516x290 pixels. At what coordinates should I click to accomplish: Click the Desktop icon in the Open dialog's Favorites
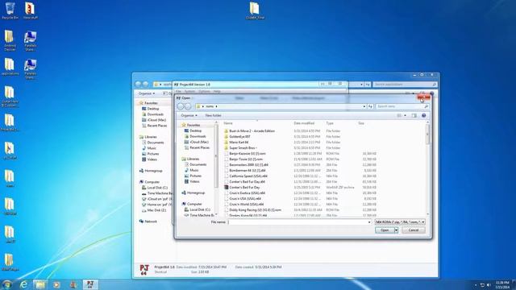pyautogui.click(x=186, y=130)
